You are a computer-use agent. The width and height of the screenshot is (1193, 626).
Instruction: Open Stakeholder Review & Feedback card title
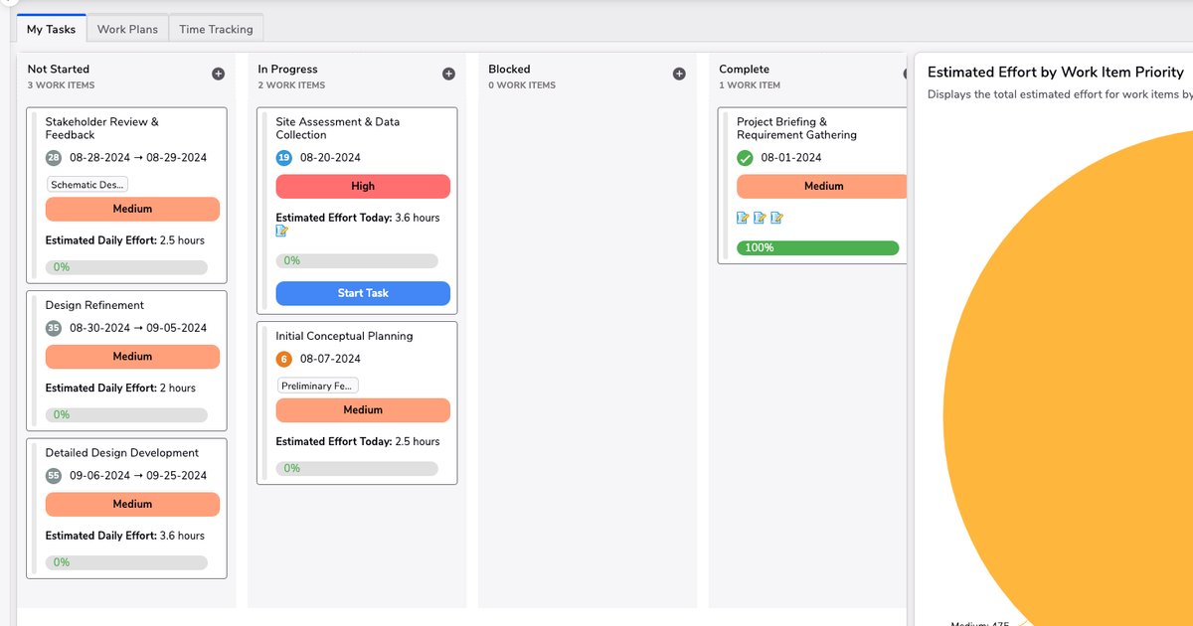click(x=101, y=128)
